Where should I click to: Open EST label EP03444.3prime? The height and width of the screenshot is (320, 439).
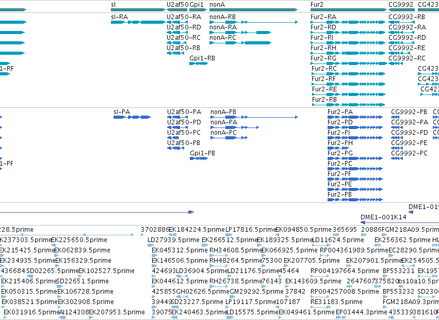(362, 312)
